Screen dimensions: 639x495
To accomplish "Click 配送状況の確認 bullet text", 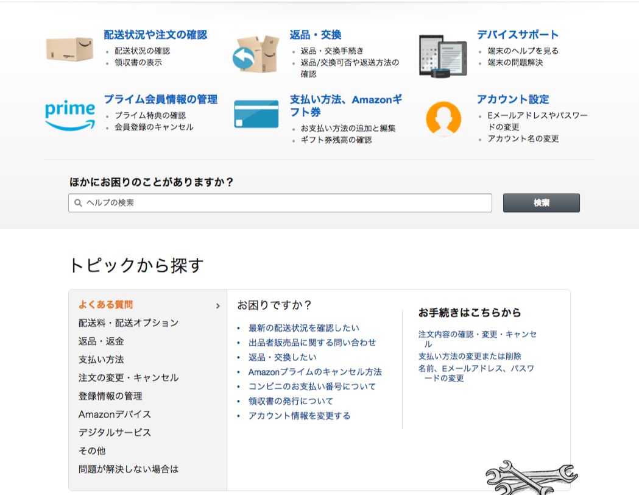I will pos(142,51).
